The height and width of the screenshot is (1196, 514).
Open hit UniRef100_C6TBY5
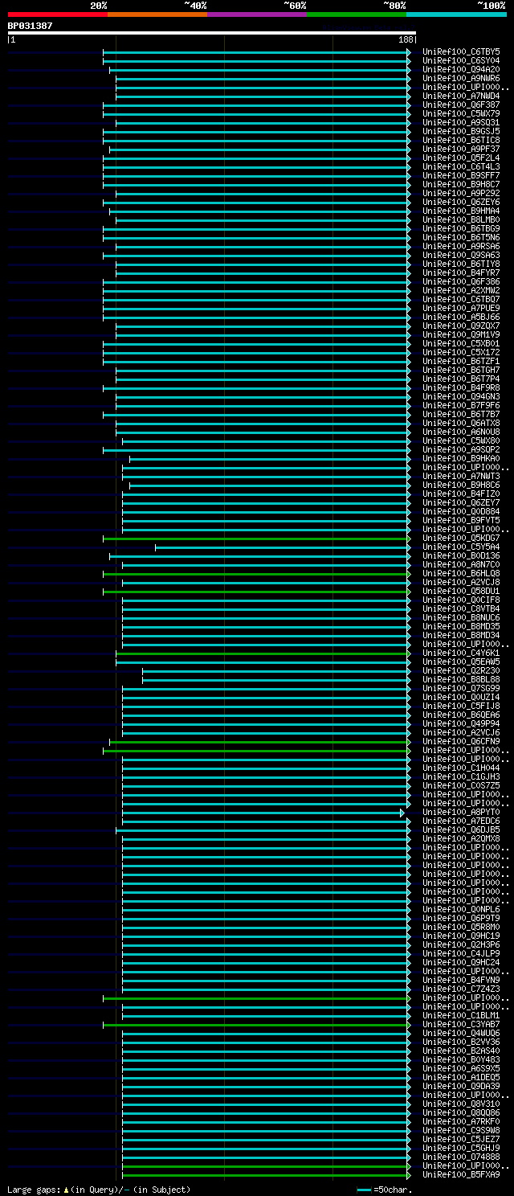[461, 52]
